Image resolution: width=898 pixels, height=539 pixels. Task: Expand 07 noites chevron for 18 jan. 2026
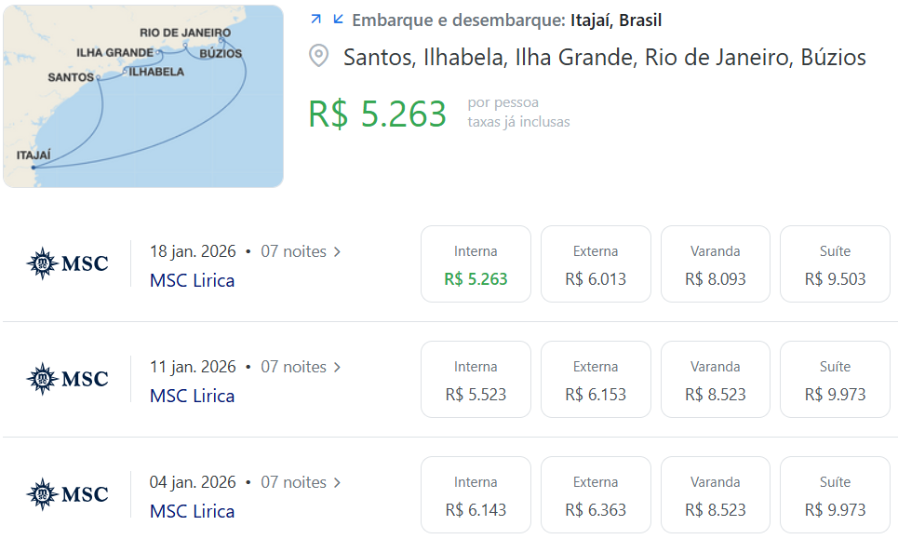click(337, 251)
